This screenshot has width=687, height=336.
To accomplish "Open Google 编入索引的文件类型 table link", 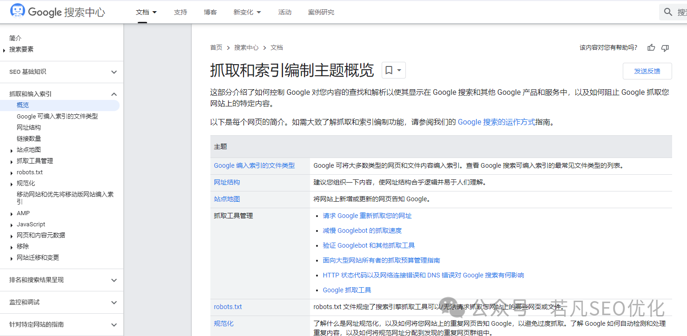I will point(254,165).
